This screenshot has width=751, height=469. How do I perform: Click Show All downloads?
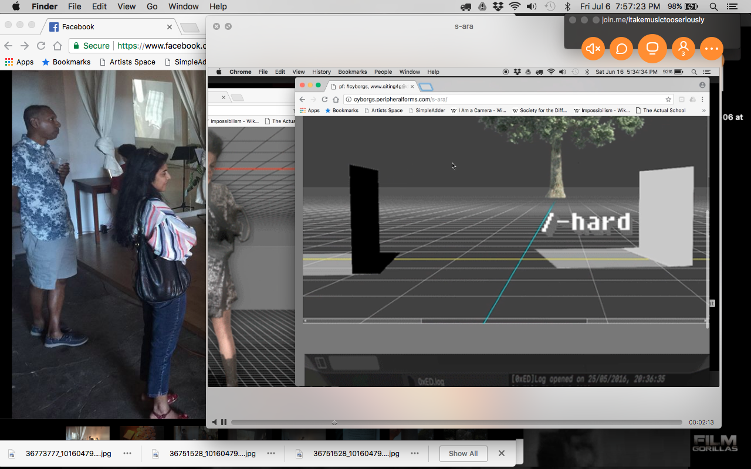(x=464, y=453)
